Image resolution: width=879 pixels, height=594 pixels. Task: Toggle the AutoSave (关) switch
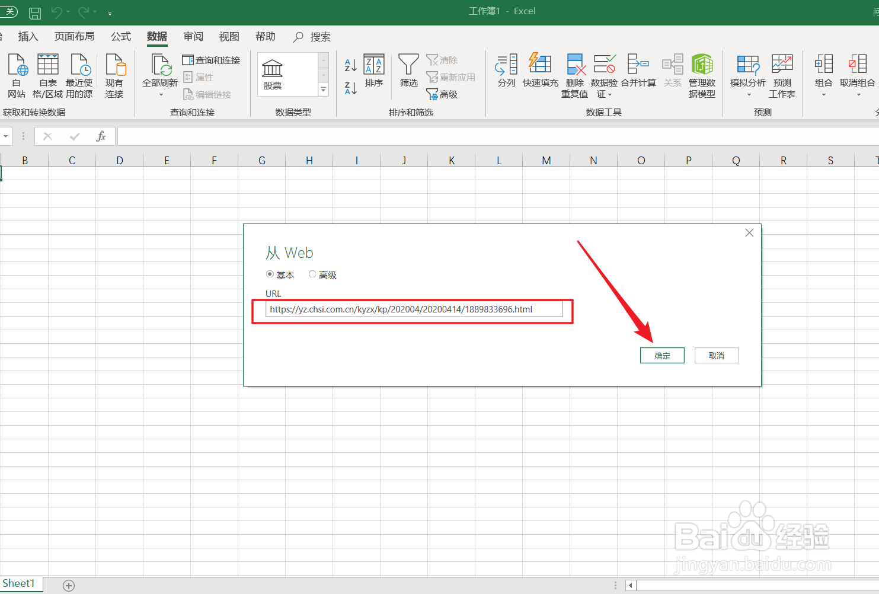(x=8, y=12)
